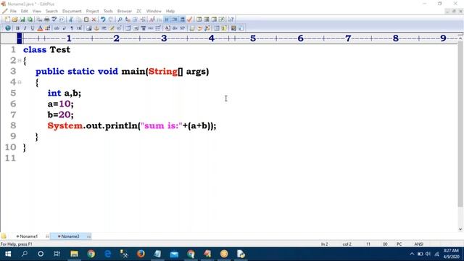Run the spell check toolbar icon

54,20
